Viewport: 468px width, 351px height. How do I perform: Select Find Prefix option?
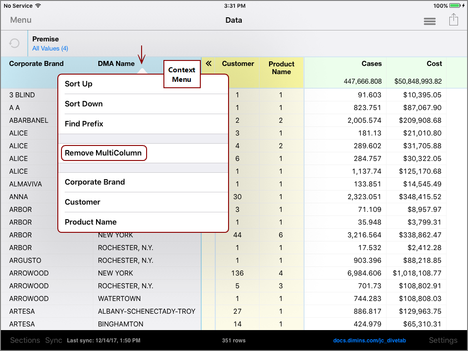click(x=84, y=124)
